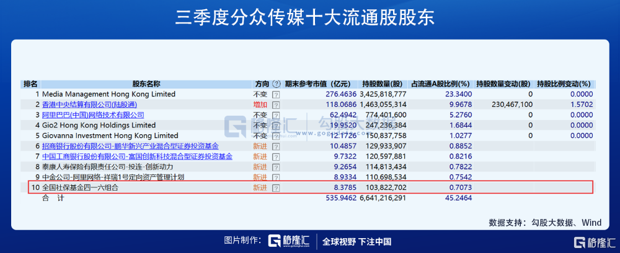Image resolution: width=620 pixels, height=253 pixels.
Task: Click shares cell 103,822,702
Action: tap(386, 187)
